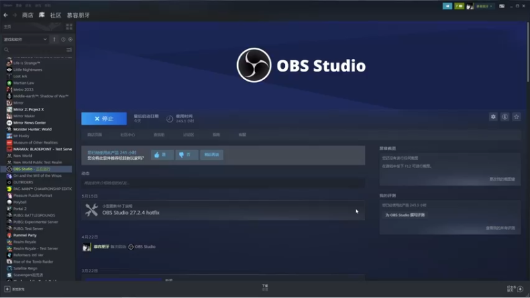The image size is (530, 298).
Task: Add OBS Studio to favorites with the star icon
Action: (516, 117)
